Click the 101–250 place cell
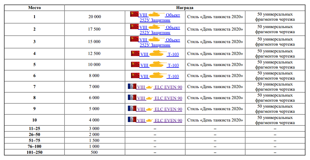 click(x=34, y=152)
